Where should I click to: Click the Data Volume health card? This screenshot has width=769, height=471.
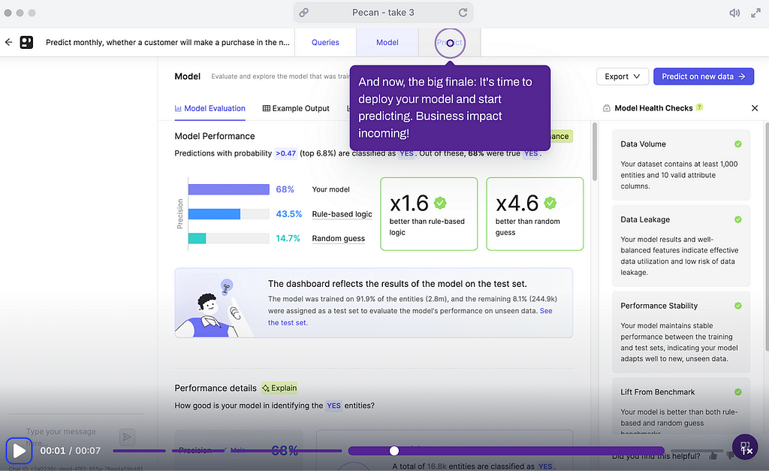pos(680,165)
